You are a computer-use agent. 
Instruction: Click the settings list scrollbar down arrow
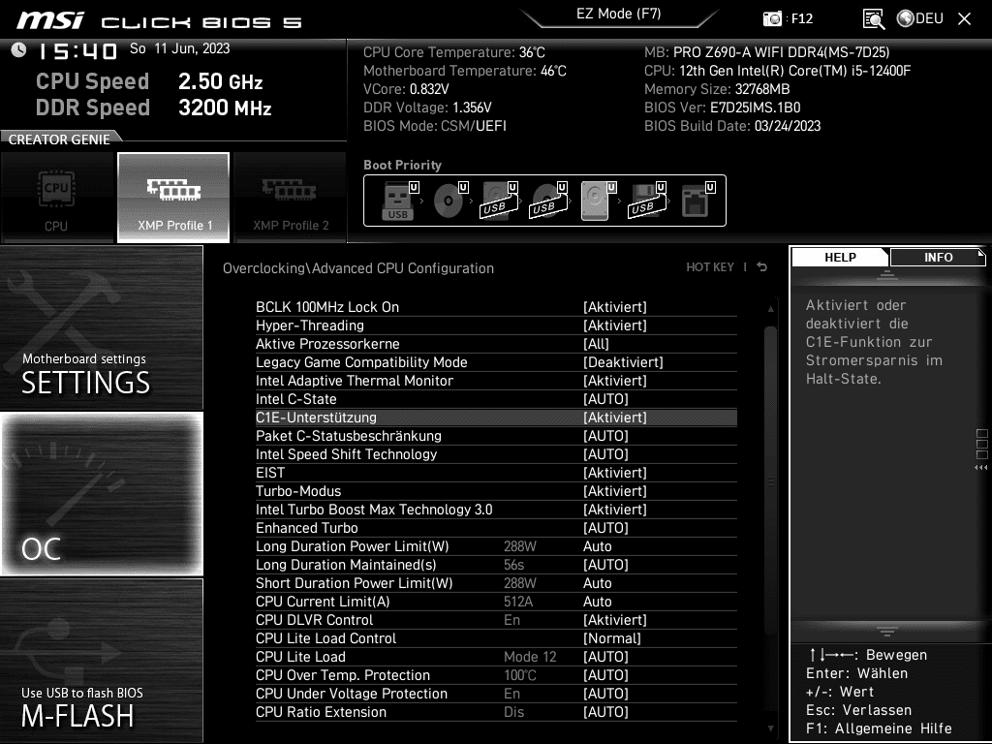point(770,728)
